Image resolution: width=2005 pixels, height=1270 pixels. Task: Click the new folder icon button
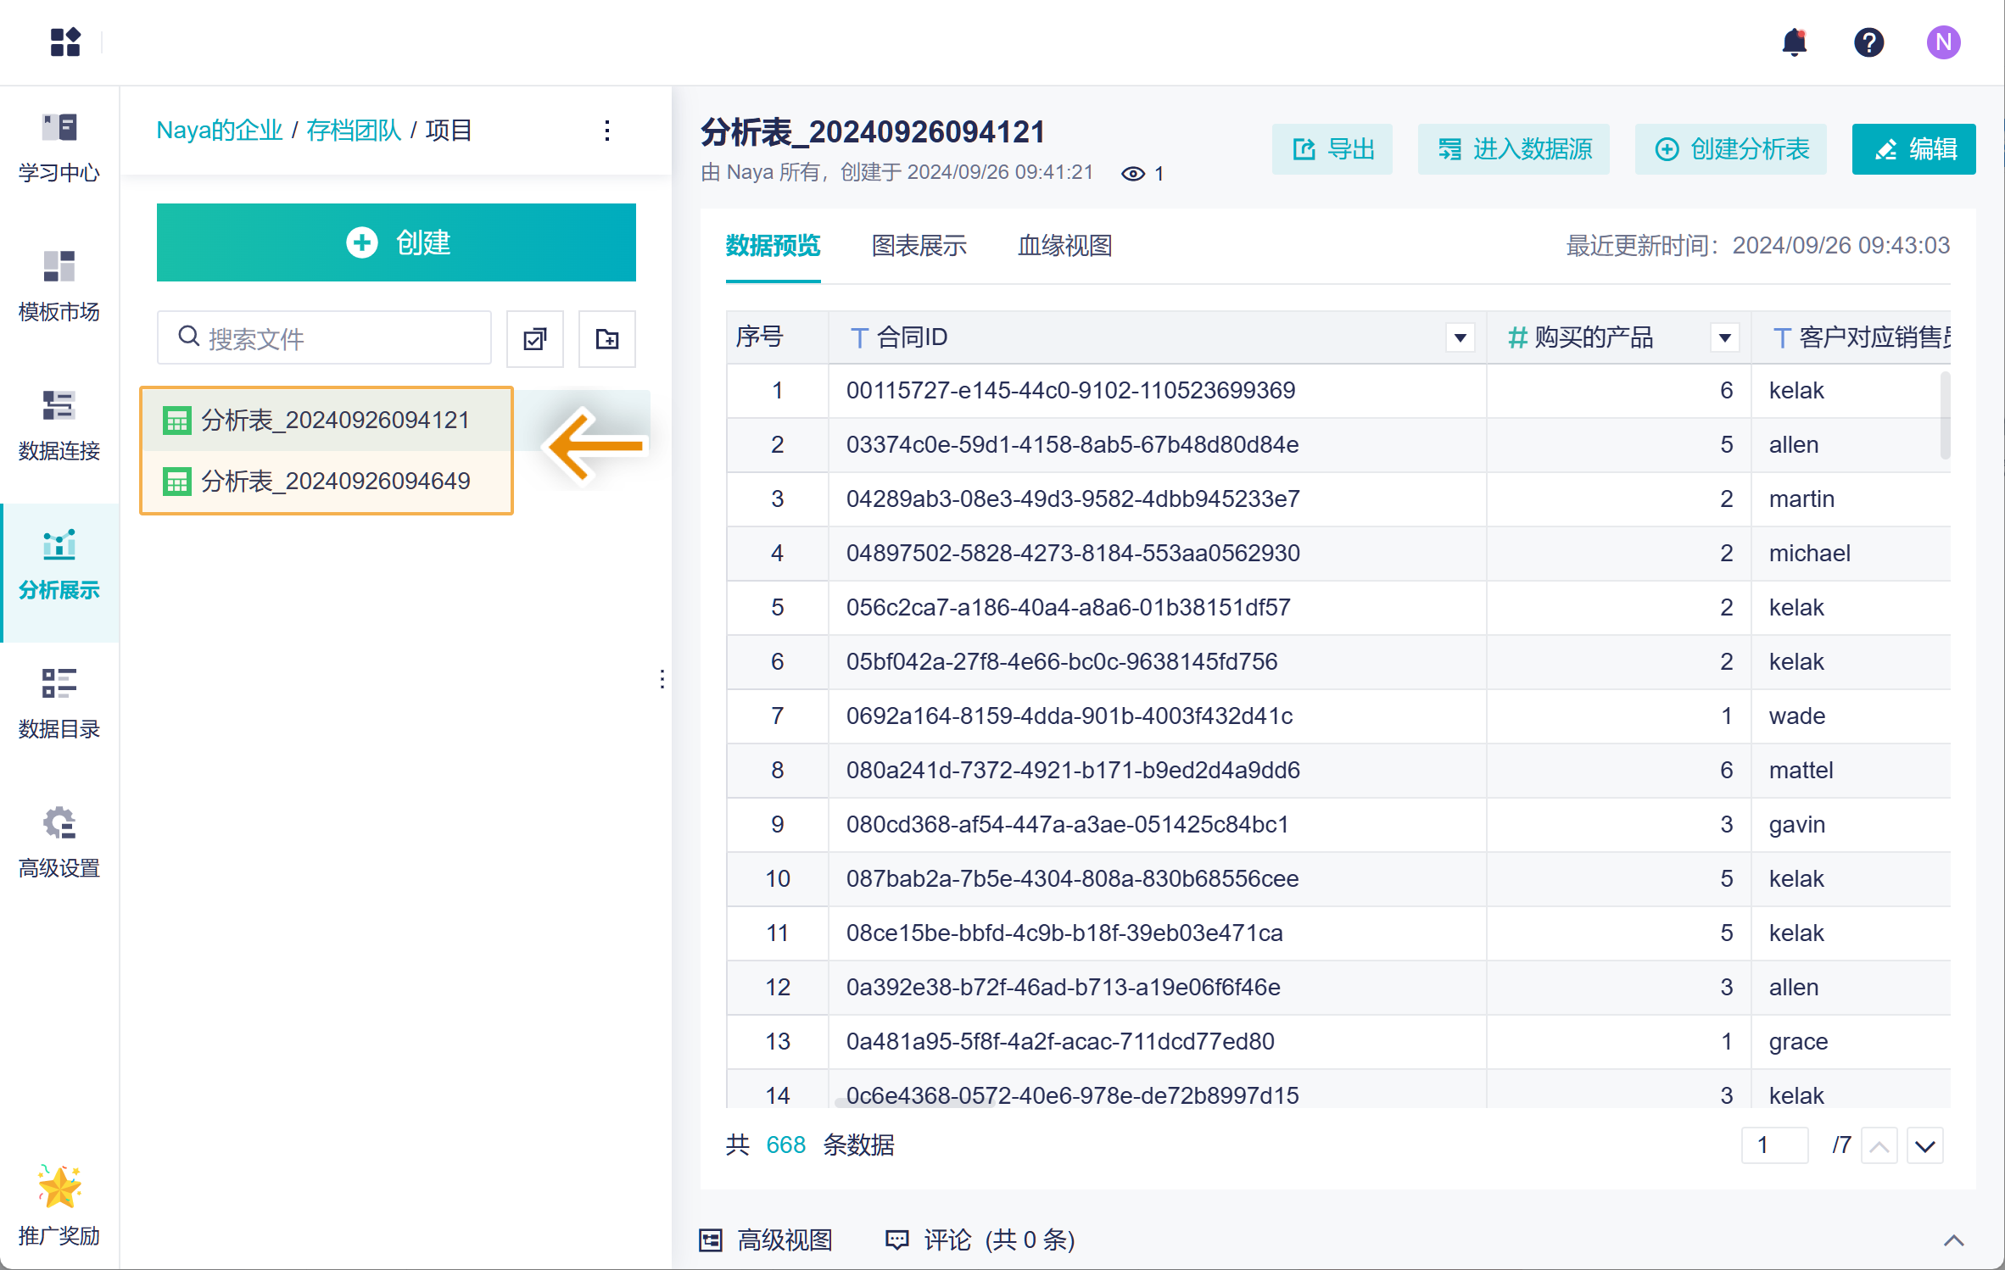606,339
